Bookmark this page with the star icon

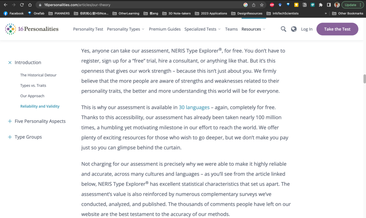(x=262, y=5)
